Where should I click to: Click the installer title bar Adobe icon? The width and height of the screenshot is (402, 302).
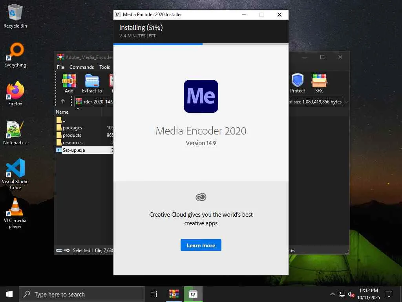(118, 15)
